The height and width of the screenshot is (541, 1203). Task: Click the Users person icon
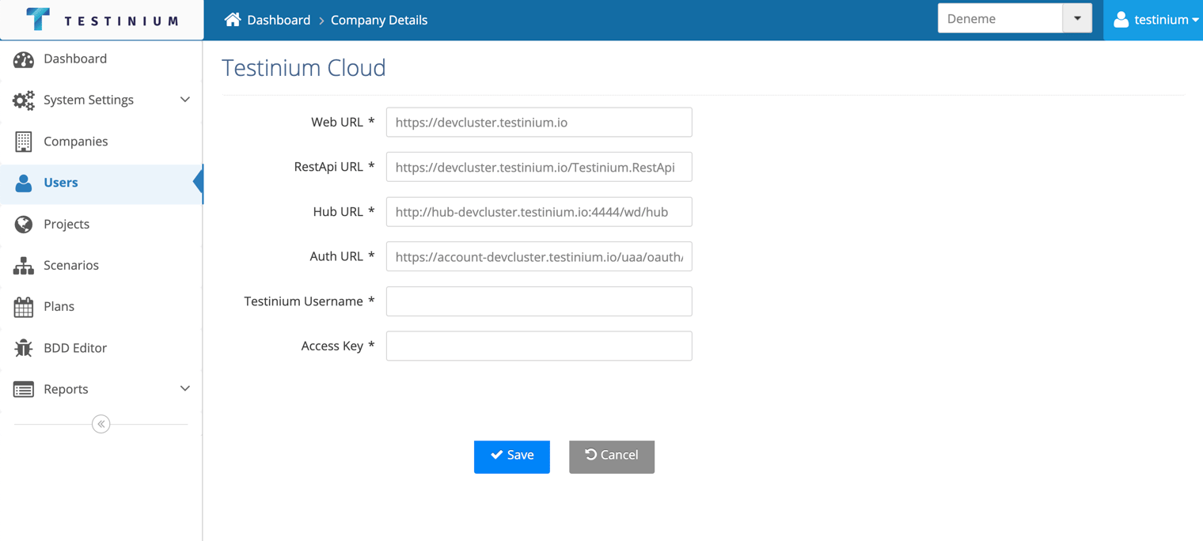pos(24,183)
